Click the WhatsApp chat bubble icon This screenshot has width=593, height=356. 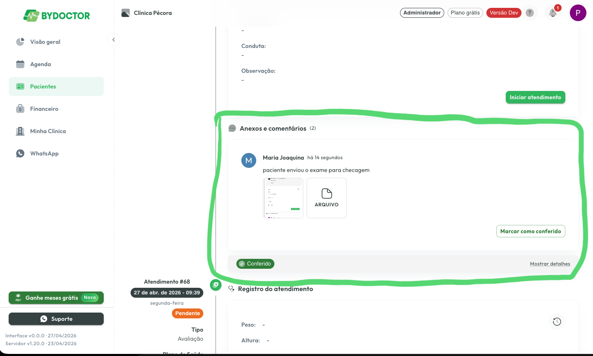point(20,153)
